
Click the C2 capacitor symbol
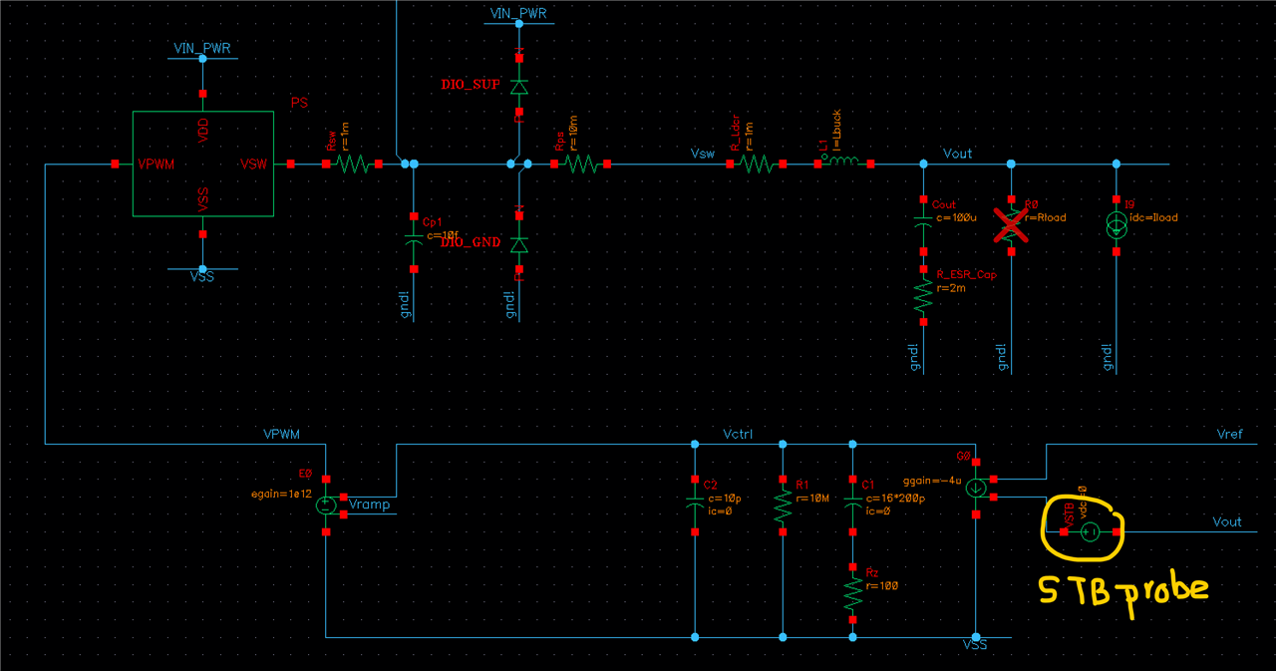tap(695, 505)
